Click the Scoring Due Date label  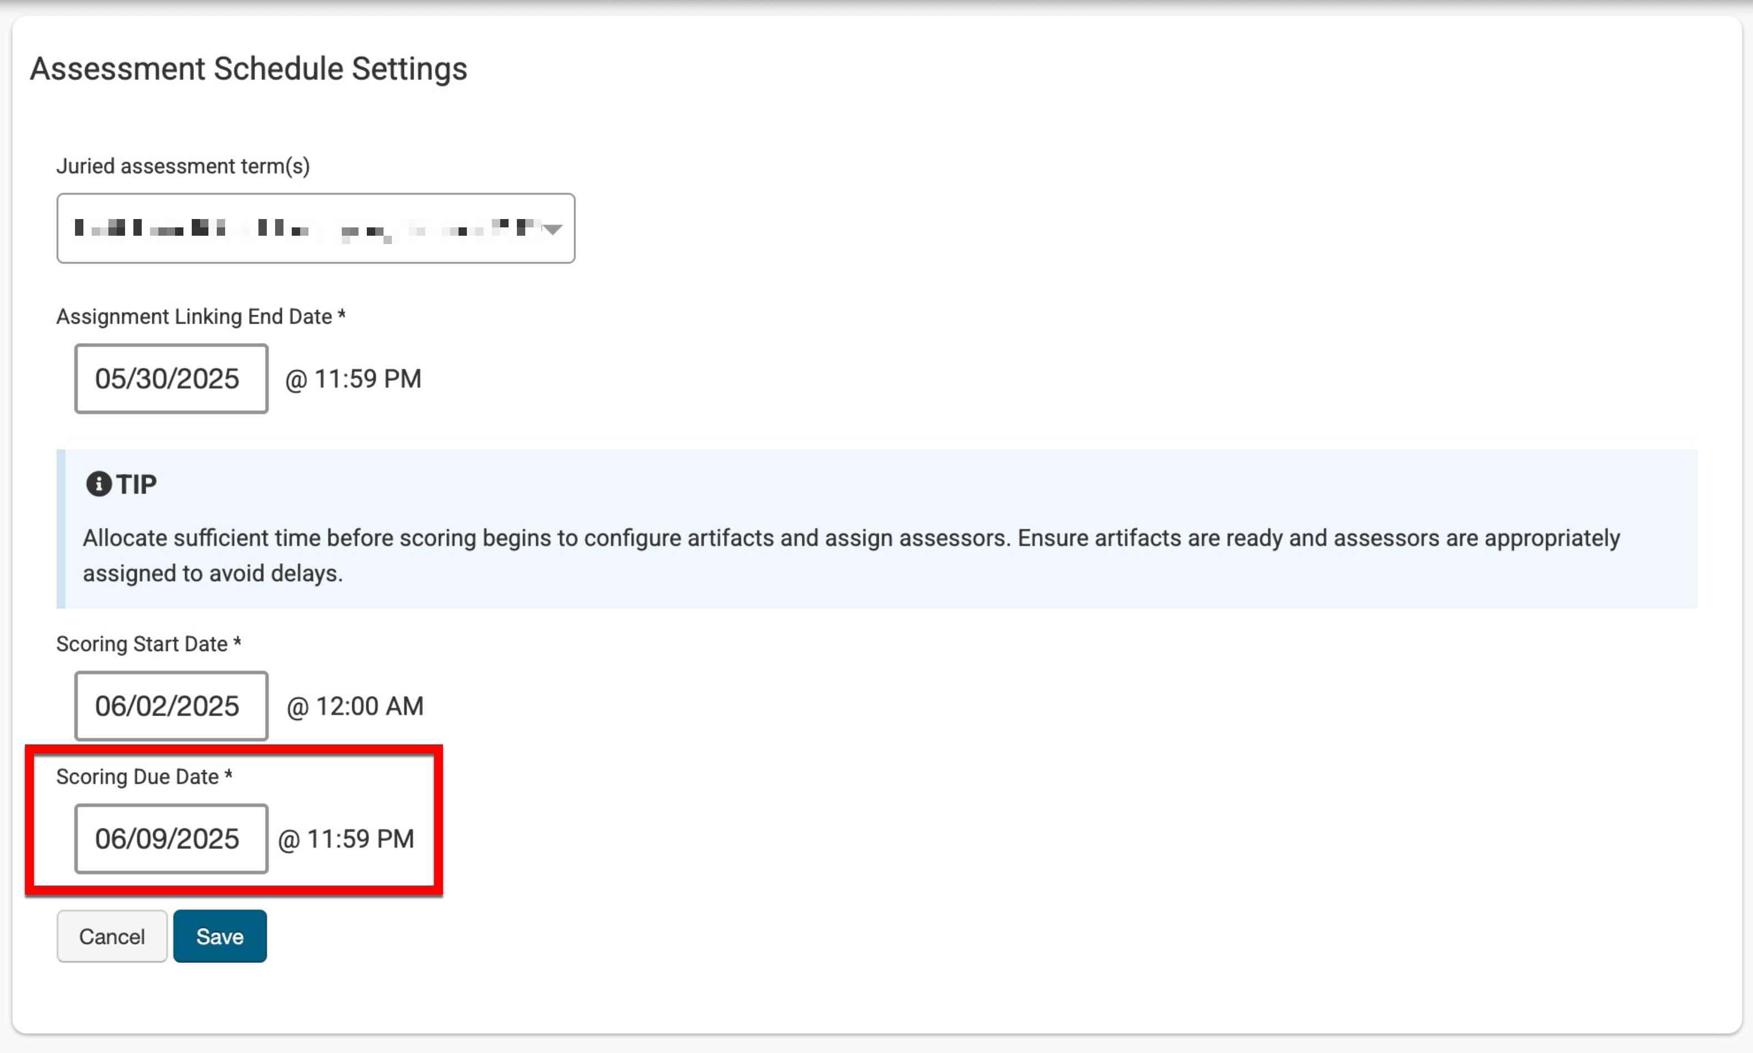click(x=137, y=776)
